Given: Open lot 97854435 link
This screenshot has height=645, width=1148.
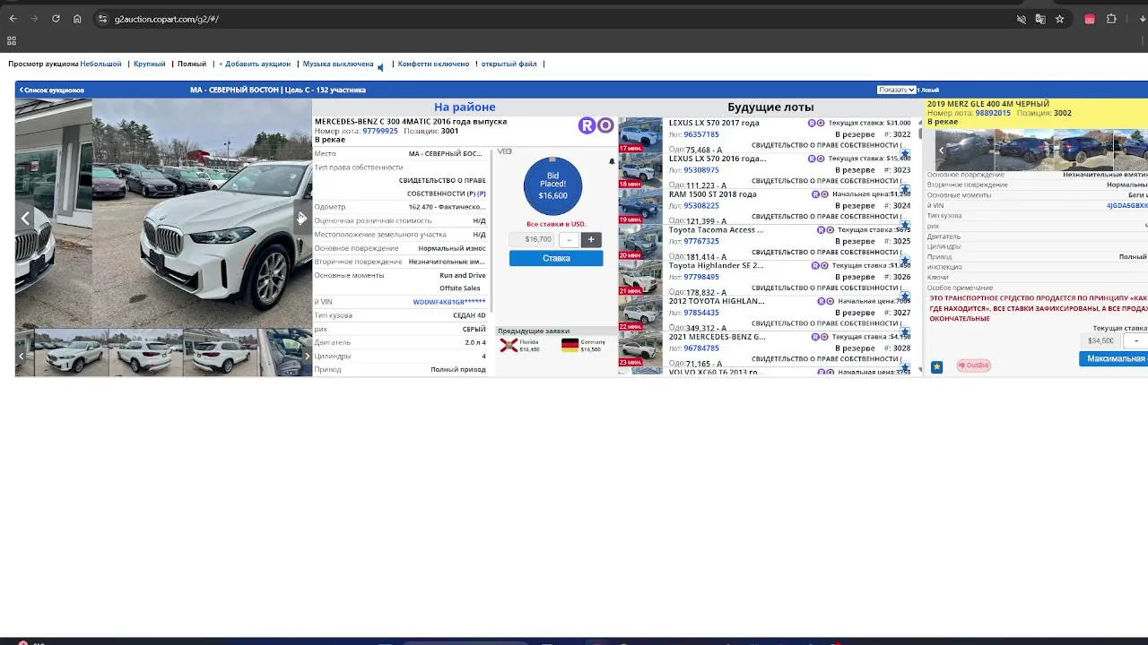Looking at the screenshot, I should 701,313.
